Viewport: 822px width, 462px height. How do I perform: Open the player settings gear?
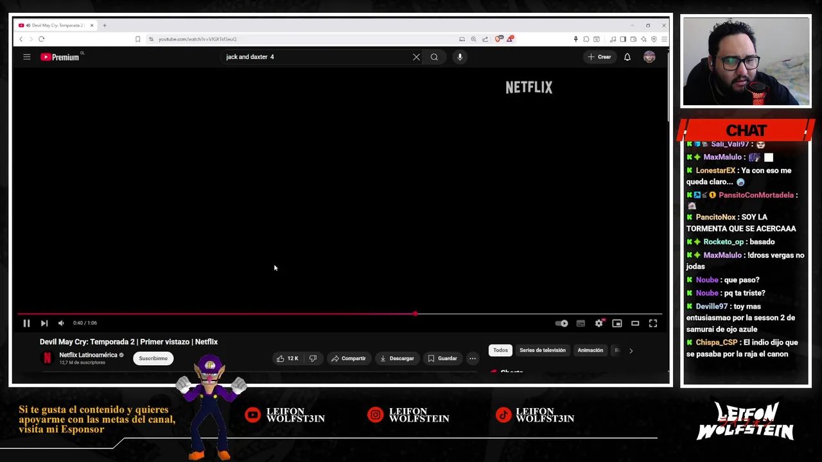click(599, 323)
